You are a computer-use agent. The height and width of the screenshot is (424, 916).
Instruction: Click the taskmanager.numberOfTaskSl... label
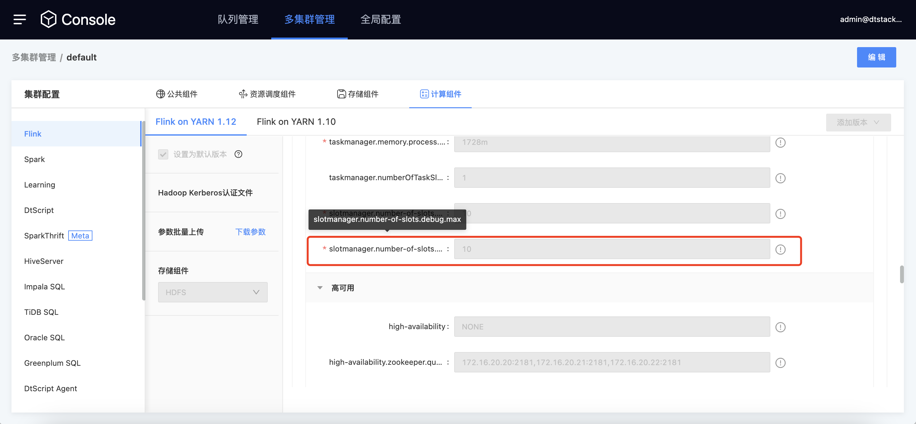pos(386,177)
